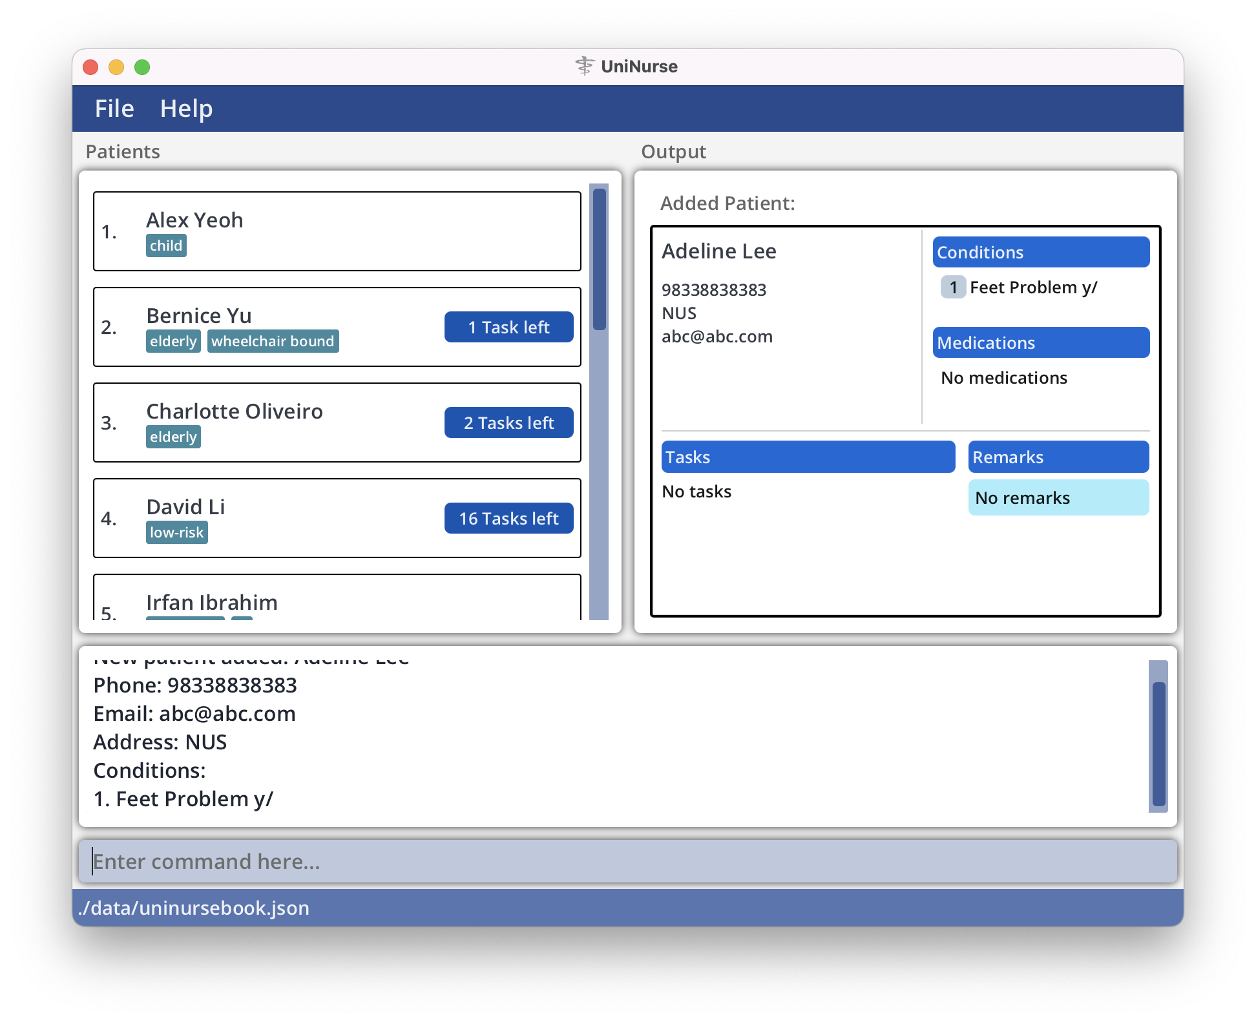Click the Conditions header in output panel

(x=1040, y=252)
